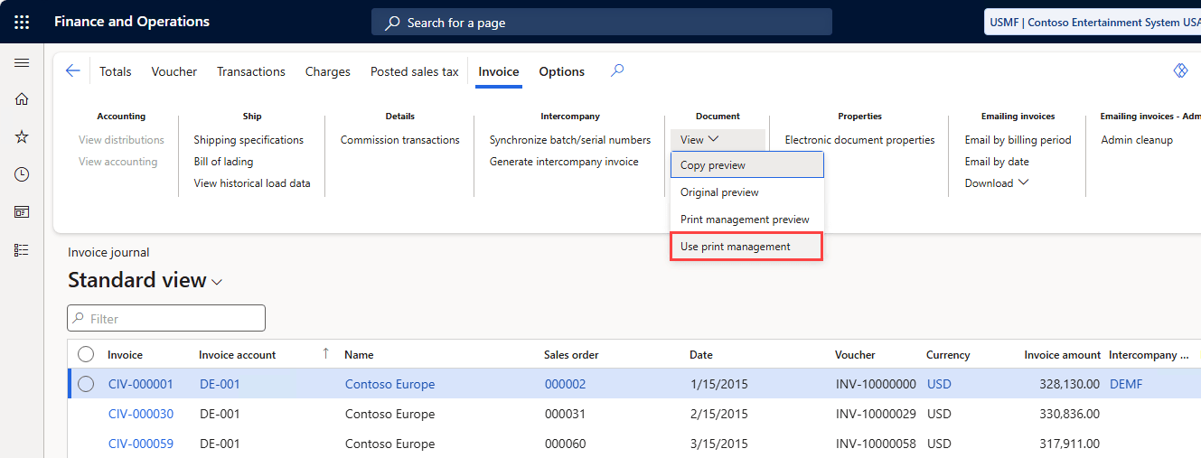Screen dimensions: 1201x458
Task: Open Favorites star in sidebar
Action: 22,136
